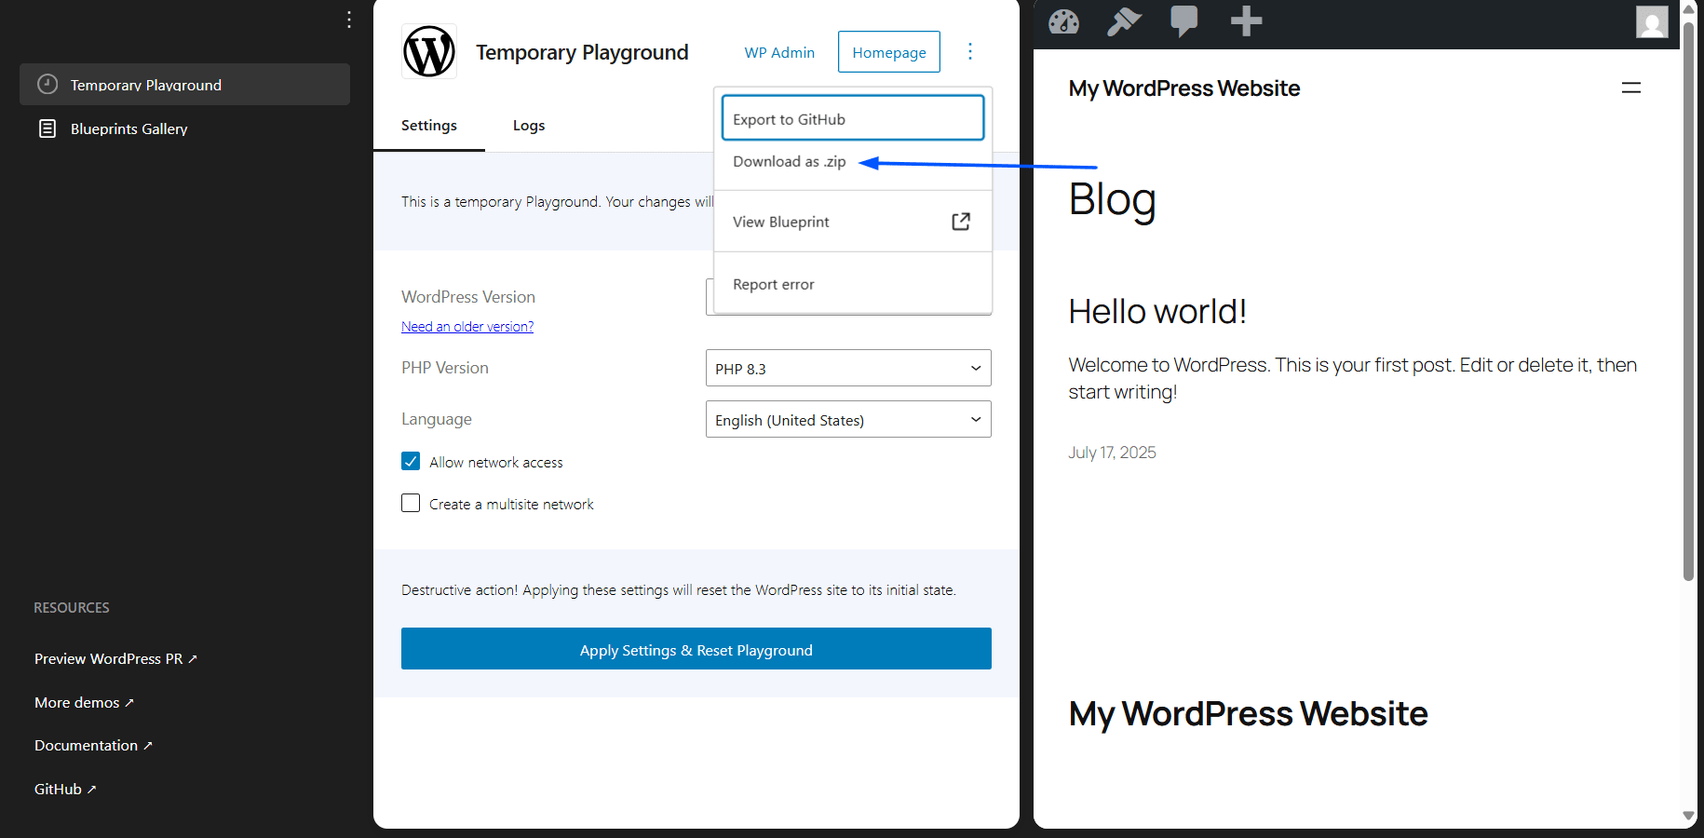1704x838 pixels.
Task: Click the WordPress logo icon
Action: click(429, 51)
